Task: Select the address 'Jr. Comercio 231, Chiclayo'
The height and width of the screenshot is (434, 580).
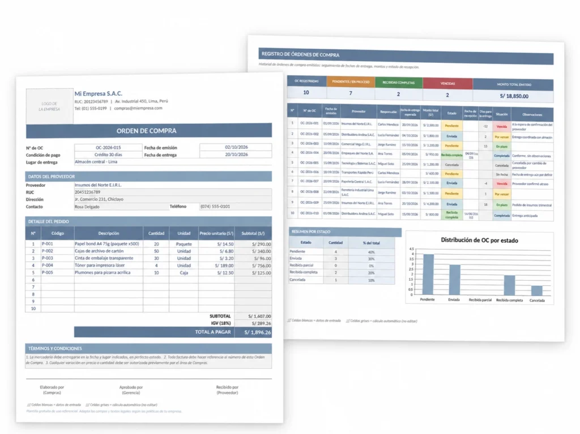Action: click(x=99, y=199)
